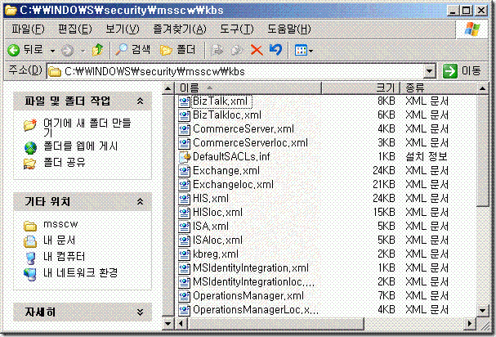Image resolution: width=496 pixels, height=337 pixels.
Task: Click the right pane vertical scroll thumb
Action: [x=482, y=151]
